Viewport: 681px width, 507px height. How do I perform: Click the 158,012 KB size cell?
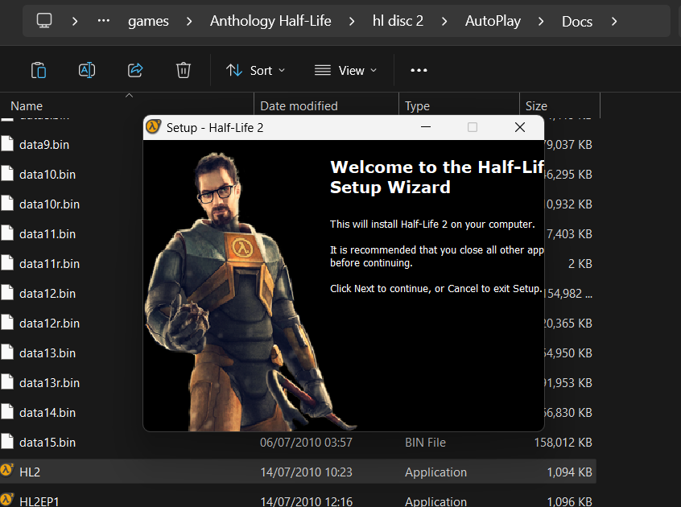coord(563,443)
